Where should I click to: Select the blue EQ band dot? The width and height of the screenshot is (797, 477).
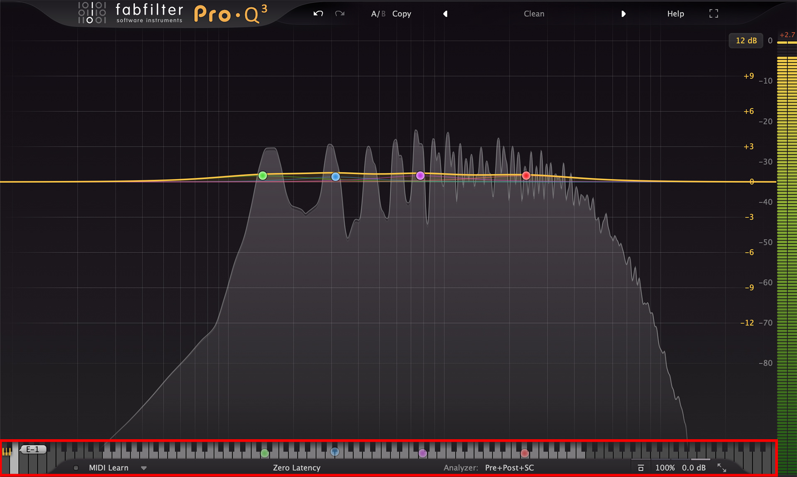point(335,177)
